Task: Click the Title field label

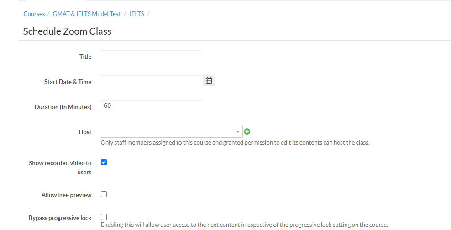Action: coord(85,57)
